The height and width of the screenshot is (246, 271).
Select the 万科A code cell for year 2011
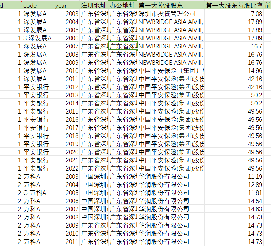click(x=38, y=241)
